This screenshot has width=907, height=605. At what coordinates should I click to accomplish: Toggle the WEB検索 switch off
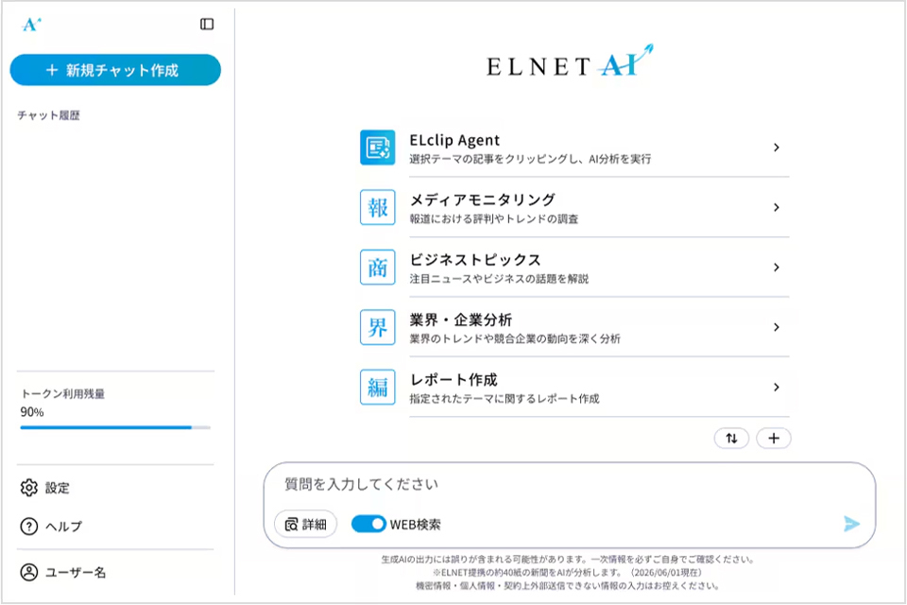(368, 524)
